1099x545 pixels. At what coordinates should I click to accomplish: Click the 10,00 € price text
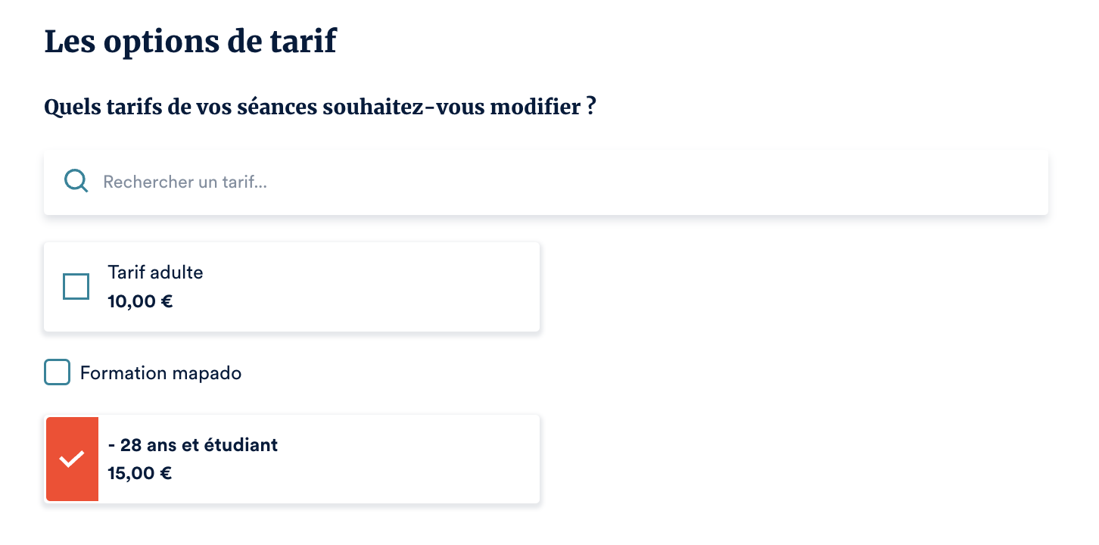click(140, 301)
